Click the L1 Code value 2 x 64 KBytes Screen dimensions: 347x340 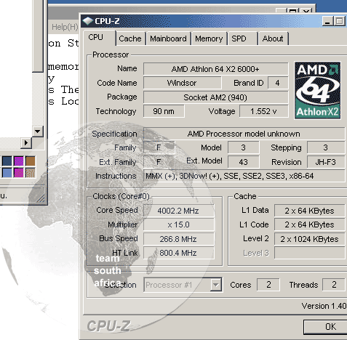click(x=310, y=224)
